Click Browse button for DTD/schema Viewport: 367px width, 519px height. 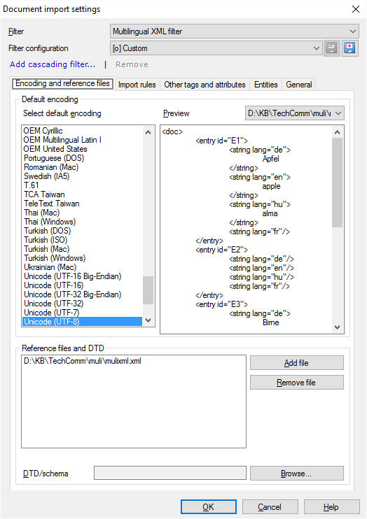[297, 474]
